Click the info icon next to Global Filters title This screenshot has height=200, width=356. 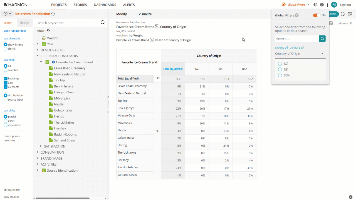click(x=297, y=15)
